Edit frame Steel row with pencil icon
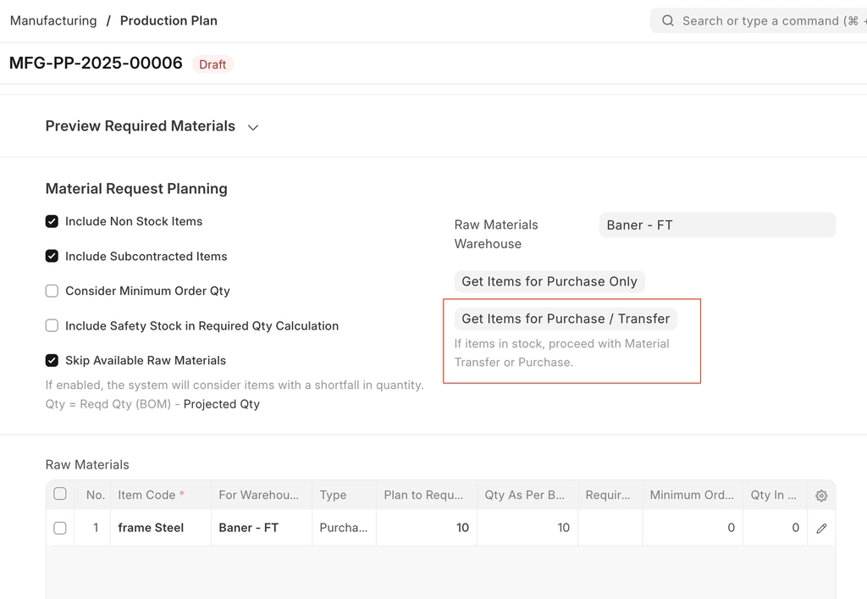 pos(820,528)
